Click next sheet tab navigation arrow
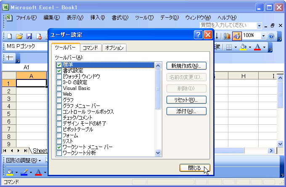The image size is (286, 187). [x=19, y=151]
